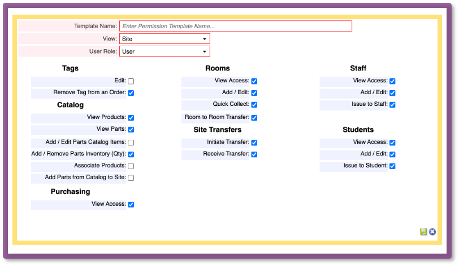Enable Add / Edit Parts Catalog Items
The height and width of the screenshot is (266, 459).
(131, 143)
